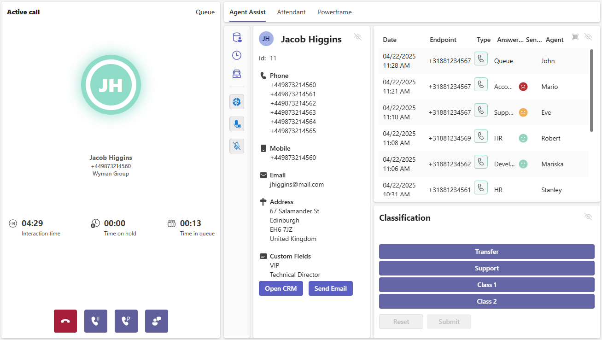Click the call history vertical scrollbar

pyautogui.click(x=591, y=90)
